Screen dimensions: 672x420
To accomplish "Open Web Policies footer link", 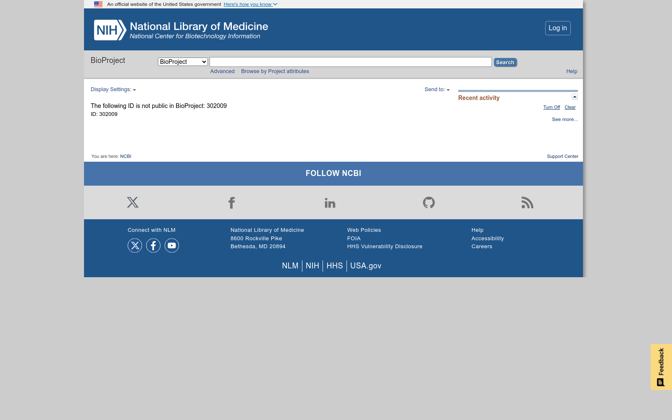I will coord(364,230).
